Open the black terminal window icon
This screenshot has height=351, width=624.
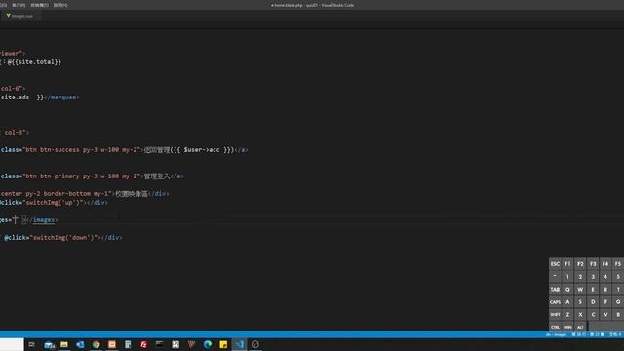(x=160, y=344)
